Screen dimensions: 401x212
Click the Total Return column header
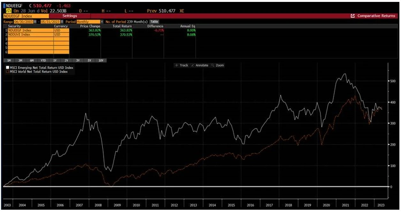(x=122, y=26)
